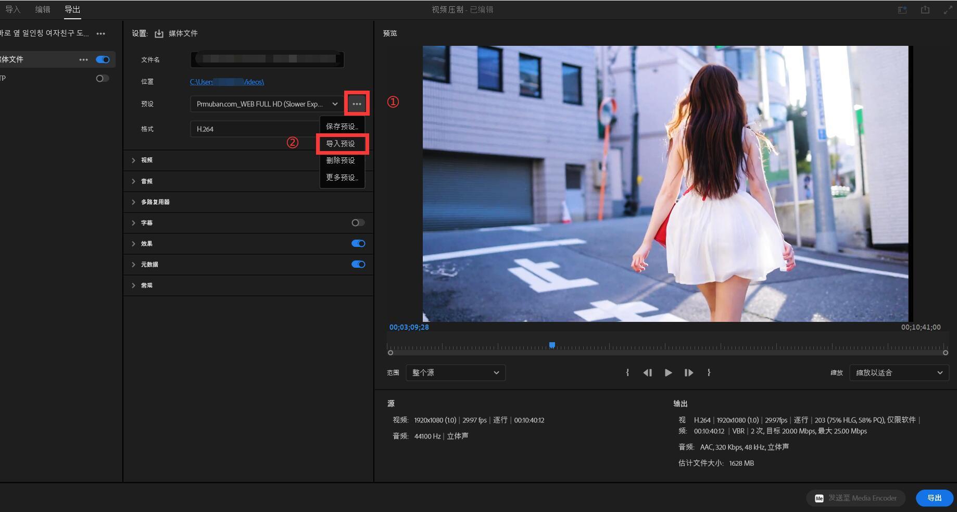Switch to the 编辑 tab
This screenshot has height=512, width=957.
click(42, 9)
